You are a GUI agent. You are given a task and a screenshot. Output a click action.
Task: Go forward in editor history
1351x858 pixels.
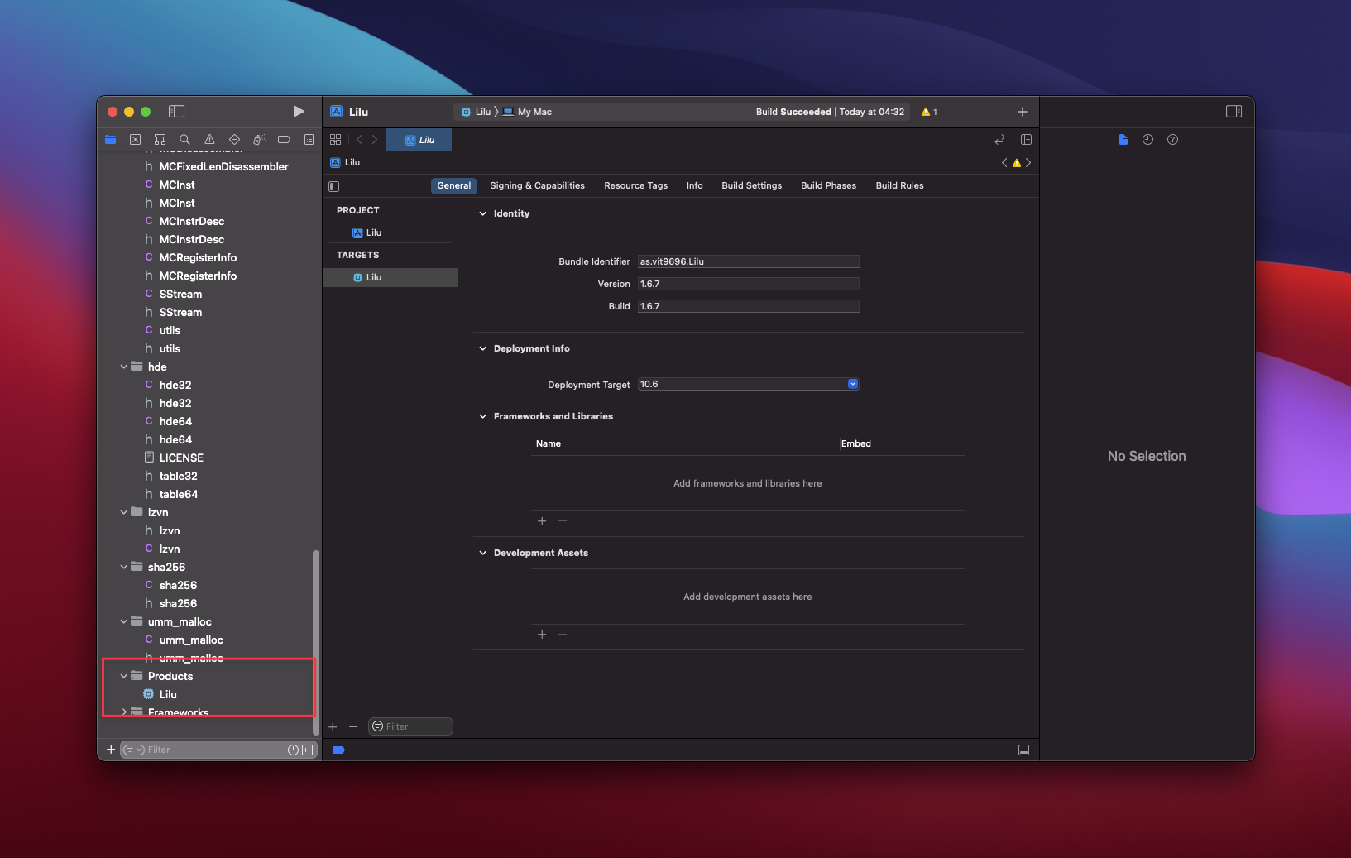375,140
